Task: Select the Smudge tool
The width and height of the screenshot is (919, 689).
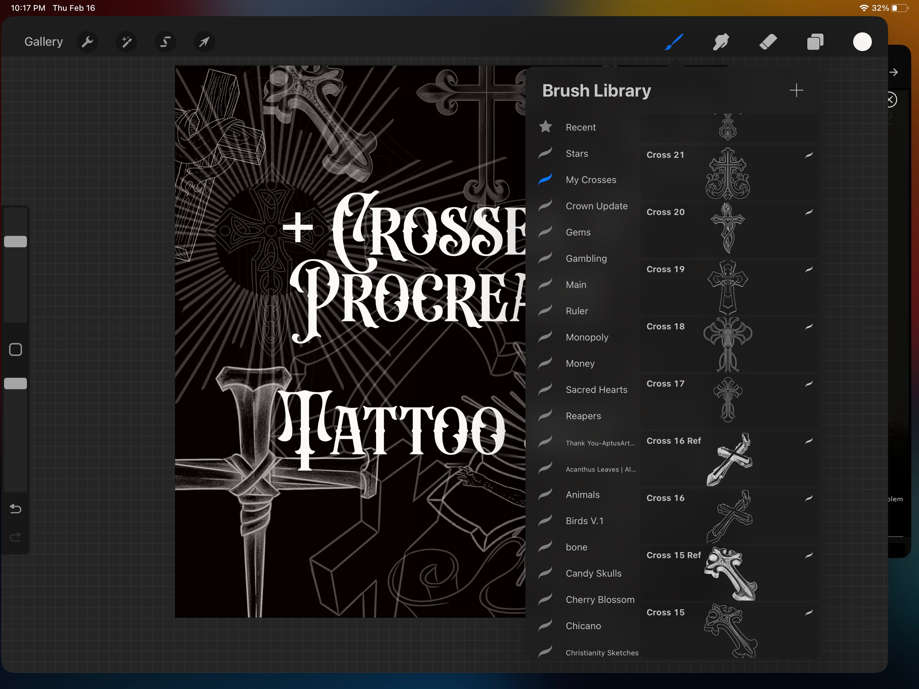Action: click(x=721, y=42)
